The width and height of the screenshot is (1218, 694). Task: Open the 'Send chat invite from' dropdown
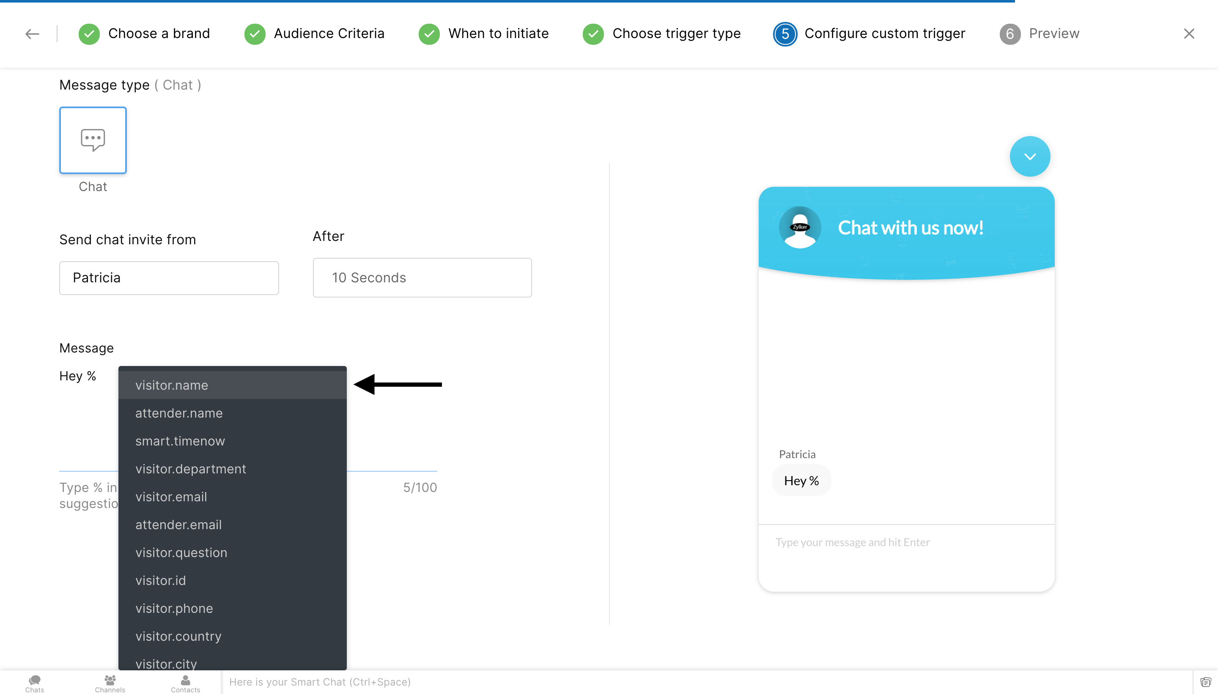169,278
